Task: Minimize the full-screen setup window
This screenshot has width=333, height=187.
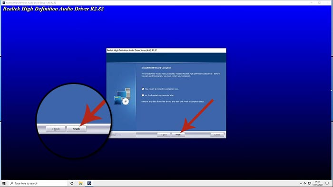Action: click(x=312, y=2)
